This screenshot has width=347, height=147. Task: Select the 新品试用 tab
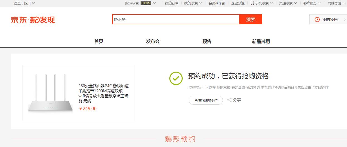pos(261,41)
